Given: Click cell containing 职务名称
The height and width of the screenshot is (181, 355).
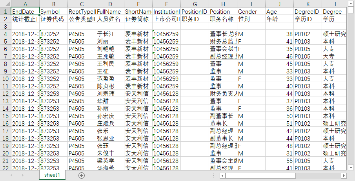Looking at the screenshot, I should coord(223,19).
